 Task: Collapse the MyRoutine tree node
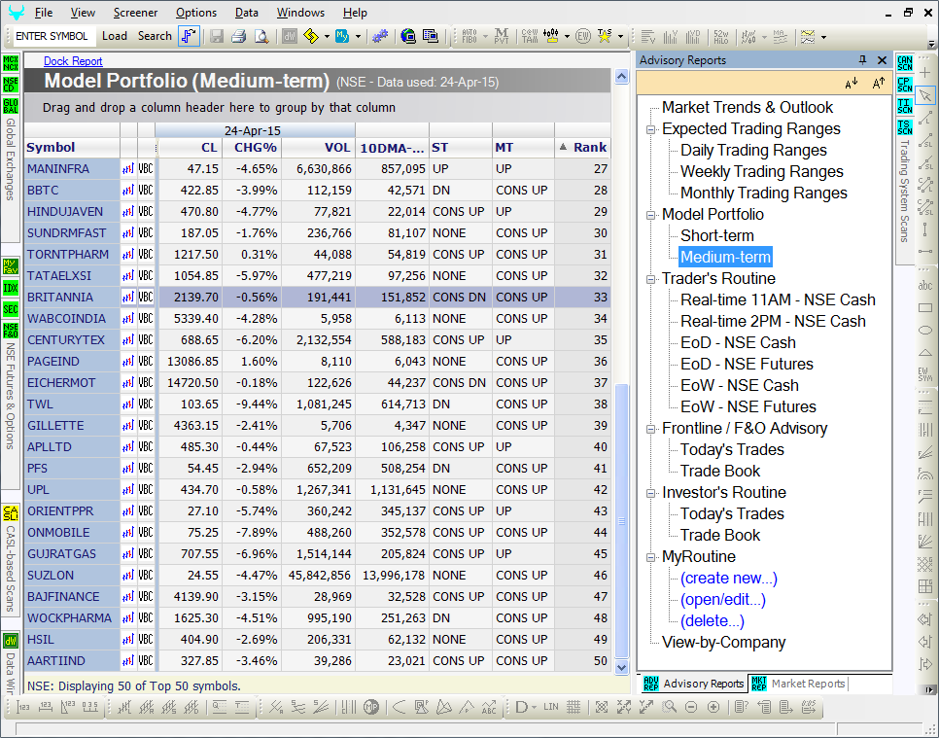point(651,557)
